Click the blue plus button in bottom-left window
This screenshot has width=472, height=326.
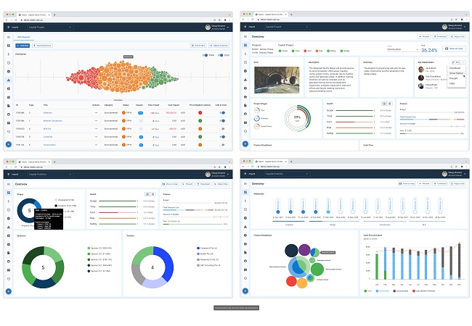tap(8, 291)
